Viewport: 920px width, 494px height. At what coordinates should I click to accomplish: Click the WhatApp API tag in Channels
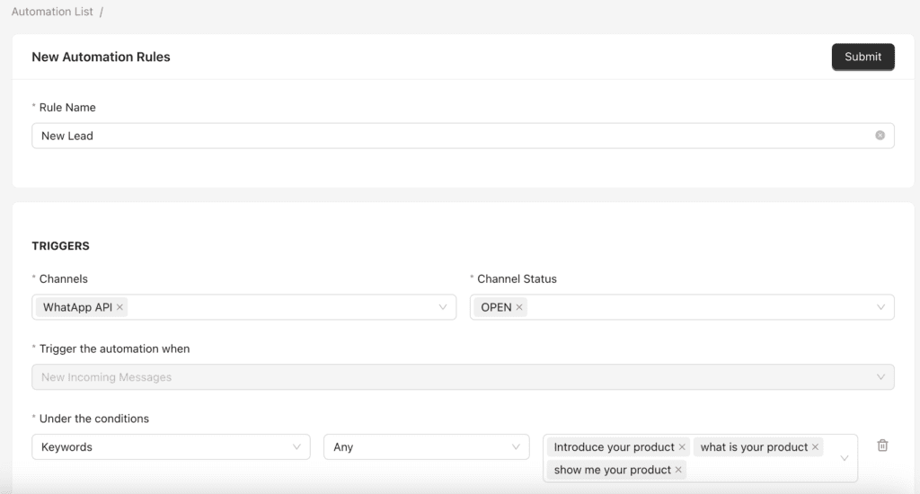point(77,307)
